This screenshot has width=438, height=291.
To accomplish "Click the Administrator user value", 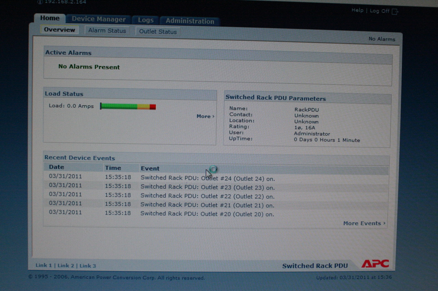I will (312, 134).
